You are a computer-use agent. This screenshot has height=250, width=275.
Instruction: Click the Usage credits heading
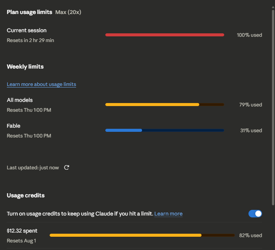click(26, 195)
